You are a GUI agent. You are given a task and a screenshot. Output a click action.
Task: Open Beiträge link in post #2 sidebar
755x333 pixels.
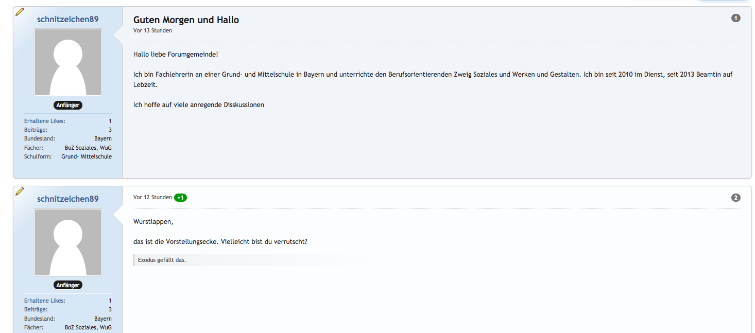[x=36, y=309]
